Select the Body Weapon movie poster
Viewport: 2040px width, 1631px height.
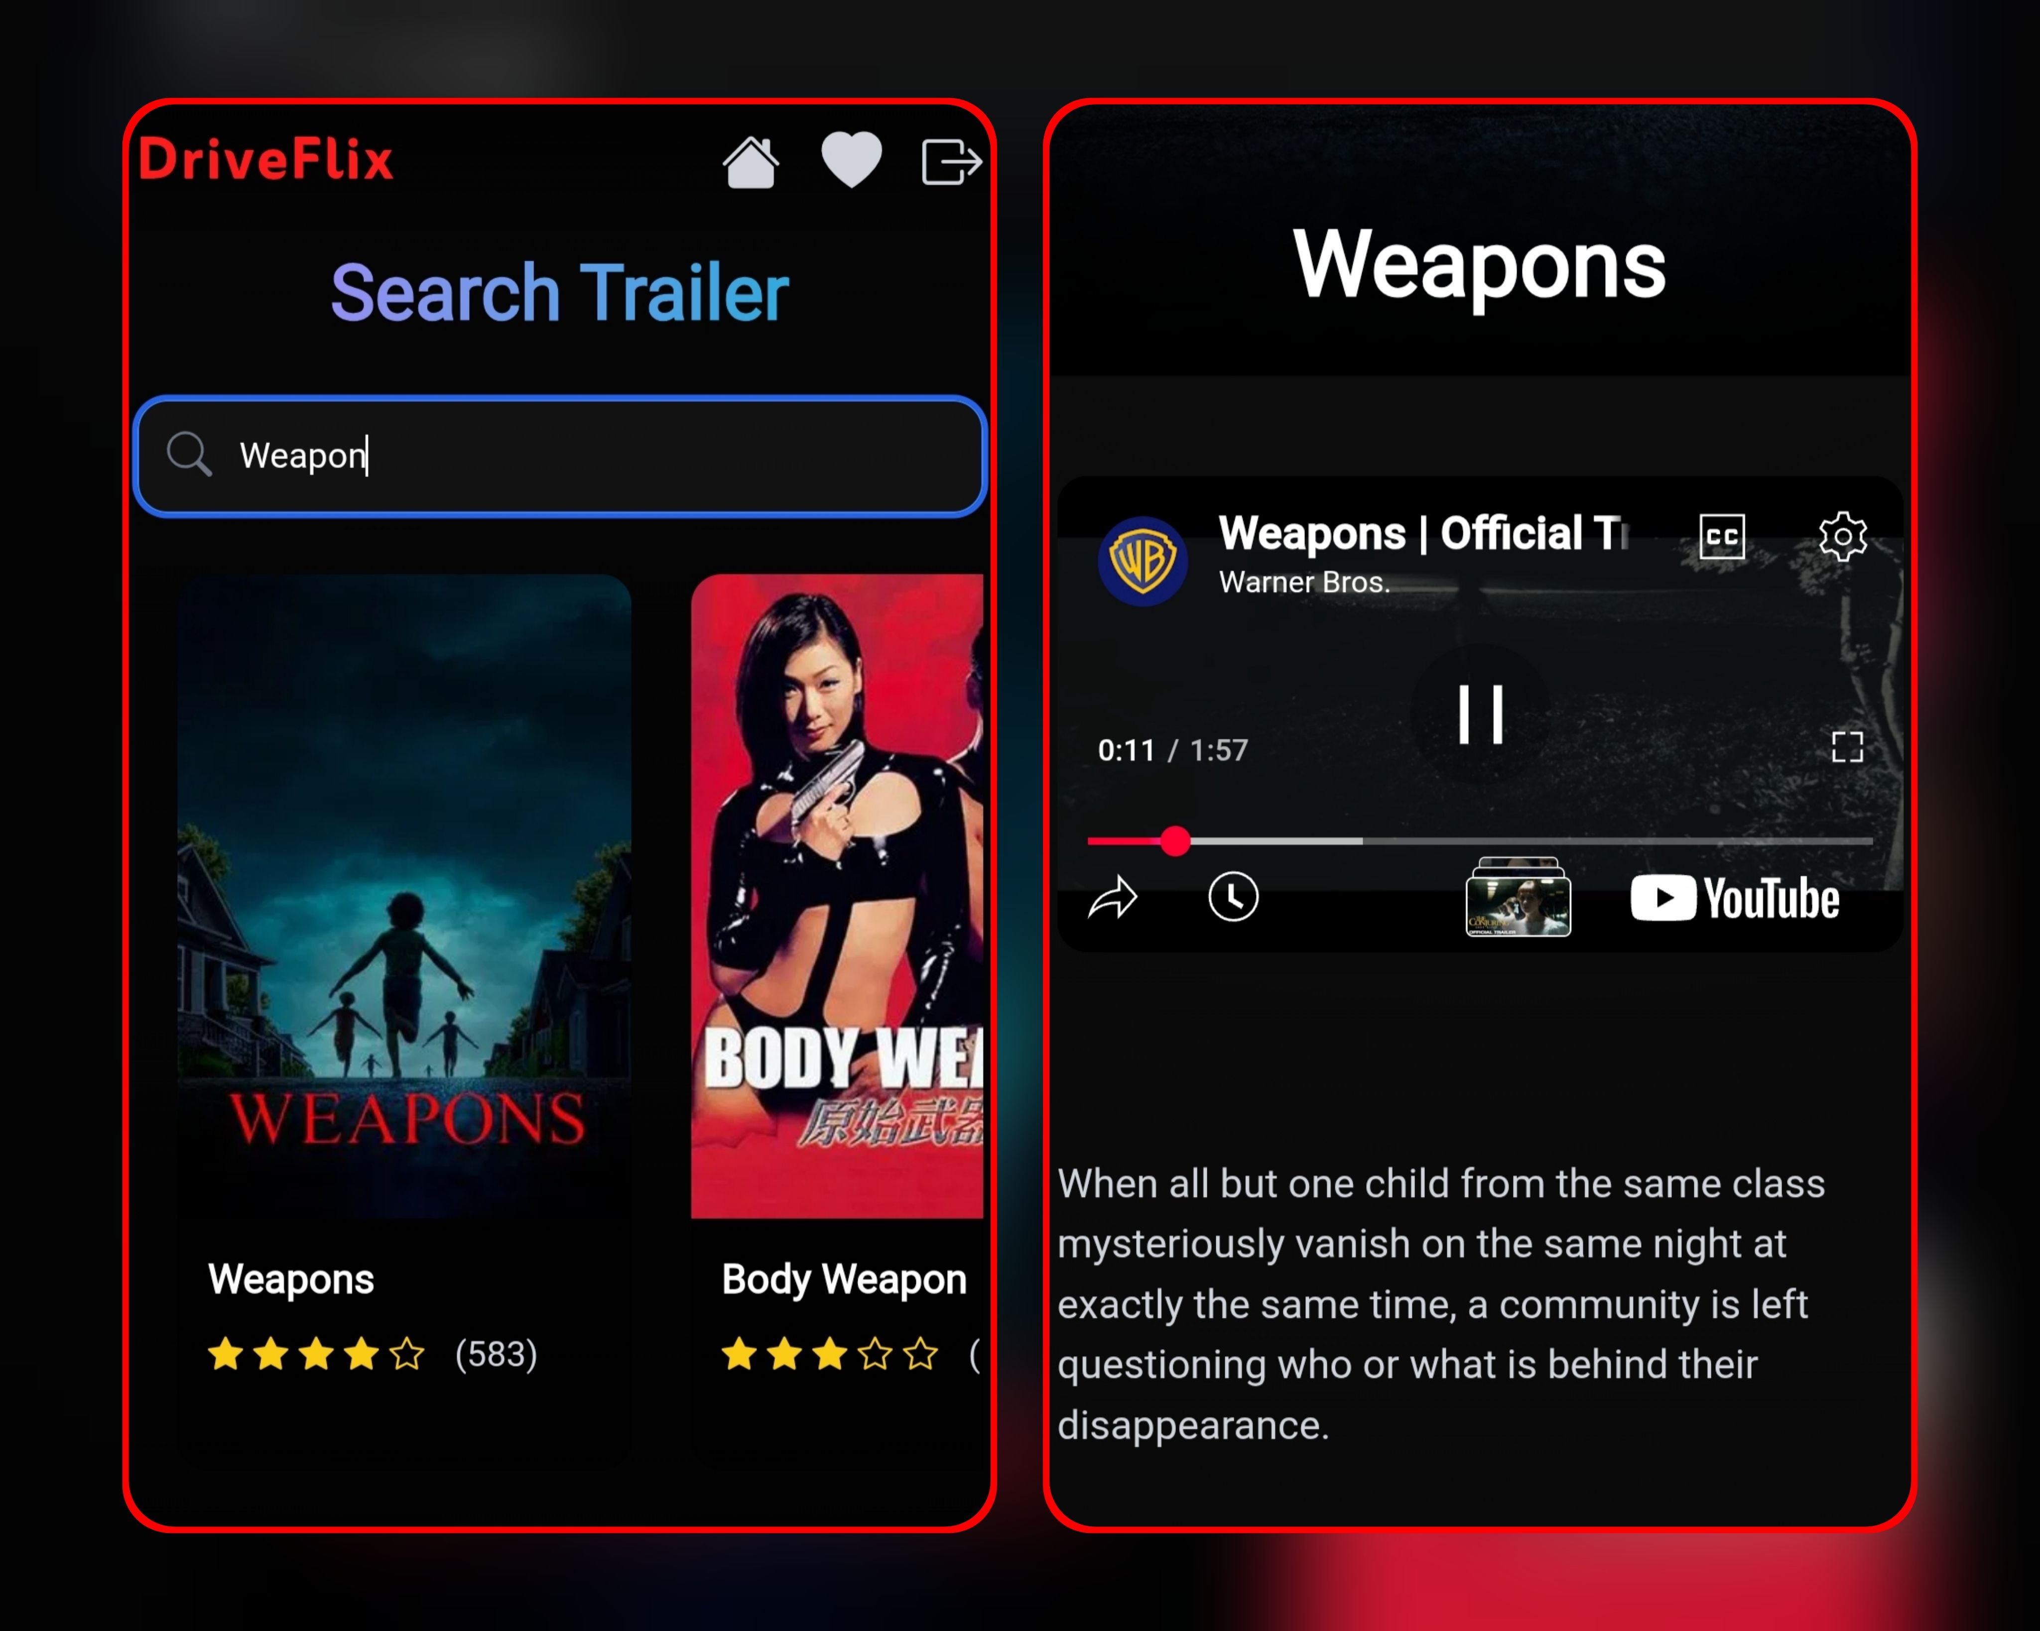point(836,896)
